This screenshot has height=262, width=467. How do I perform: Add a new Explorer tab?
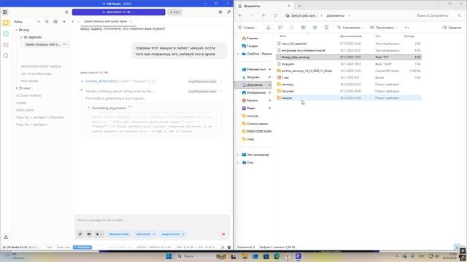(x=299, y=6)
